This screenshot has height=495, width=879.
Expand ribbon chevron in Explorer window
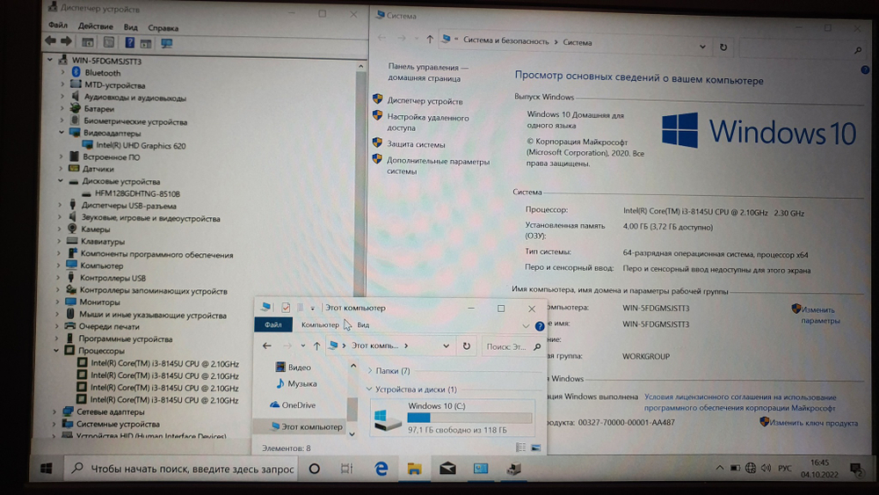coord(526,325)
